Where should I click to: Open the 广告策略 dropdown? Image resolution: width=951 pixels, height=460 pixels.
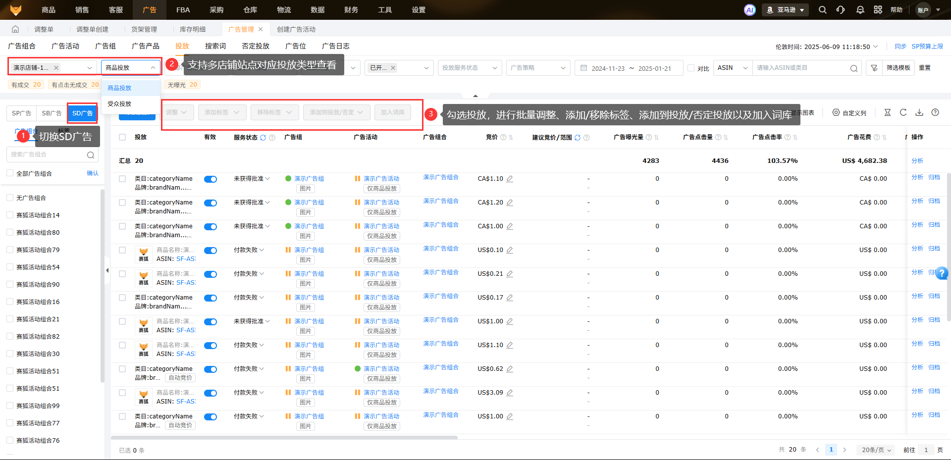tap(538, 68)
